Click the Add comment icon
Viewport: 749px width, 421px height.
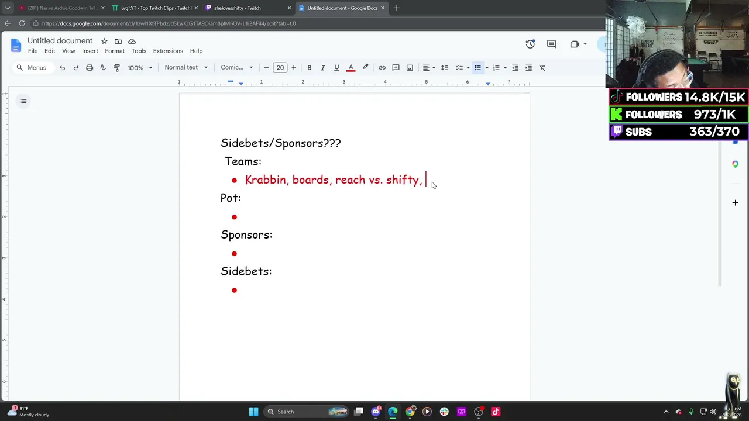(x=396, y=68)
